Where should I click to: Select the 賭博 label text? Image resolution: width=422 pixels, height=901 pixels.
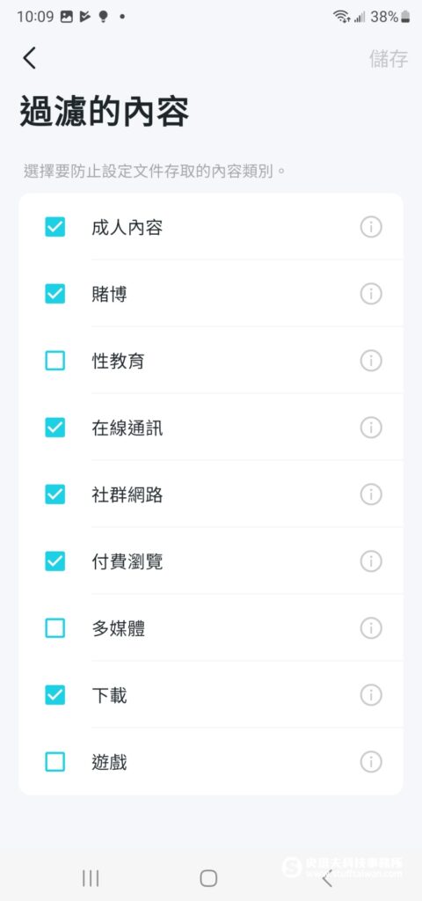tap(109, 294)
